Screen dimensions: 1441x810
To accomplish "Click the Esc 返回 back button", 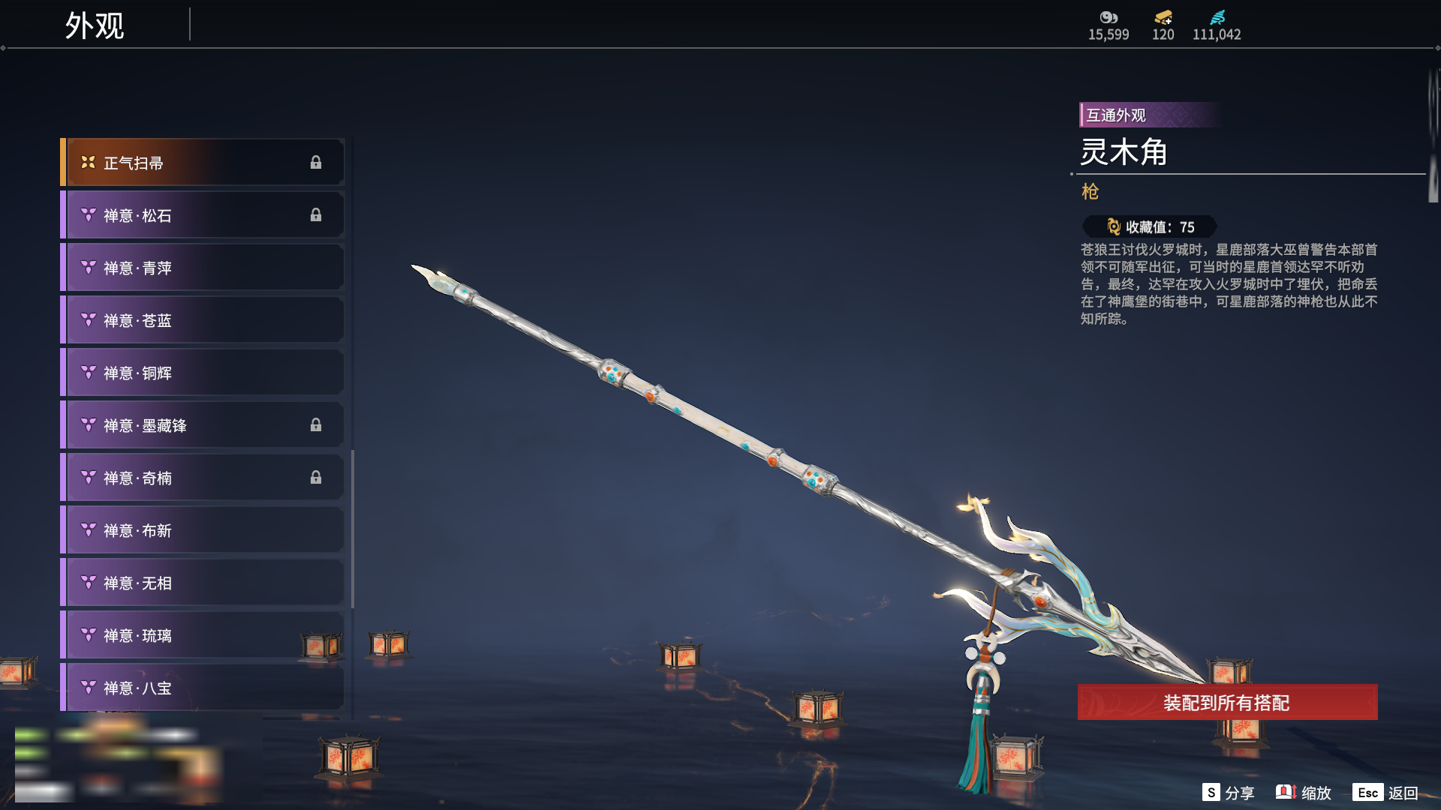I will pyautogui.click(x=1385, y=793).
